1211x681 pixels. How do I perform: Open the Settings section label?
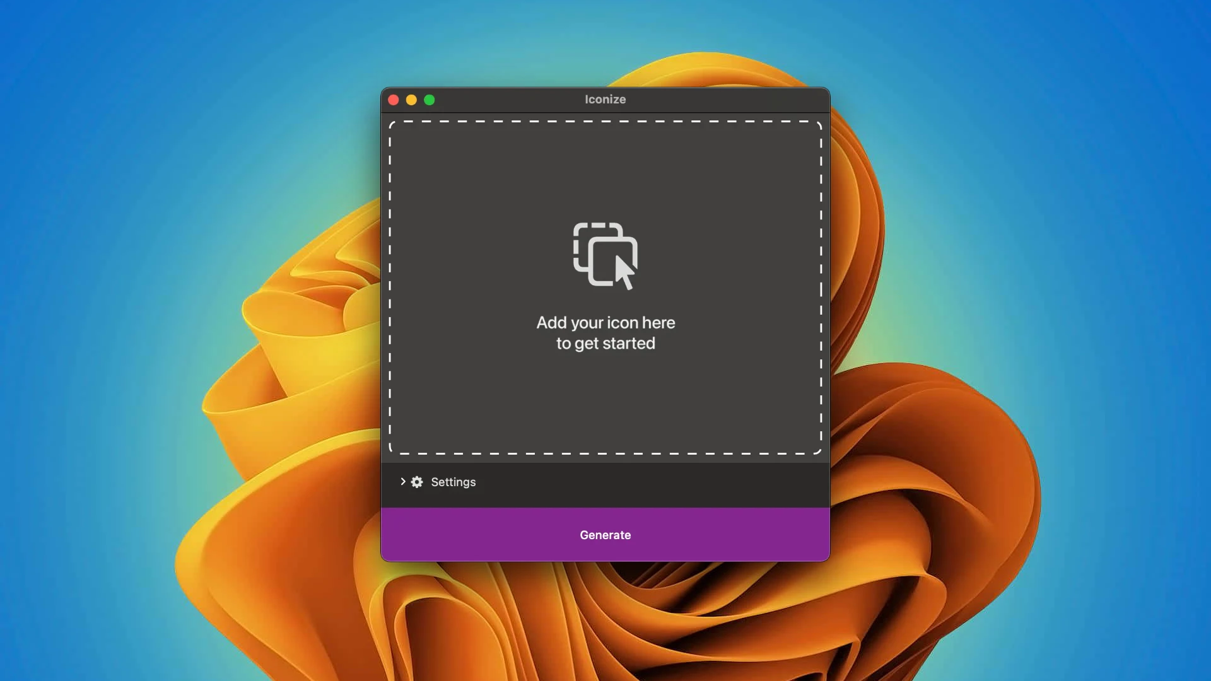pyautogui.click(x=453, y=482)
